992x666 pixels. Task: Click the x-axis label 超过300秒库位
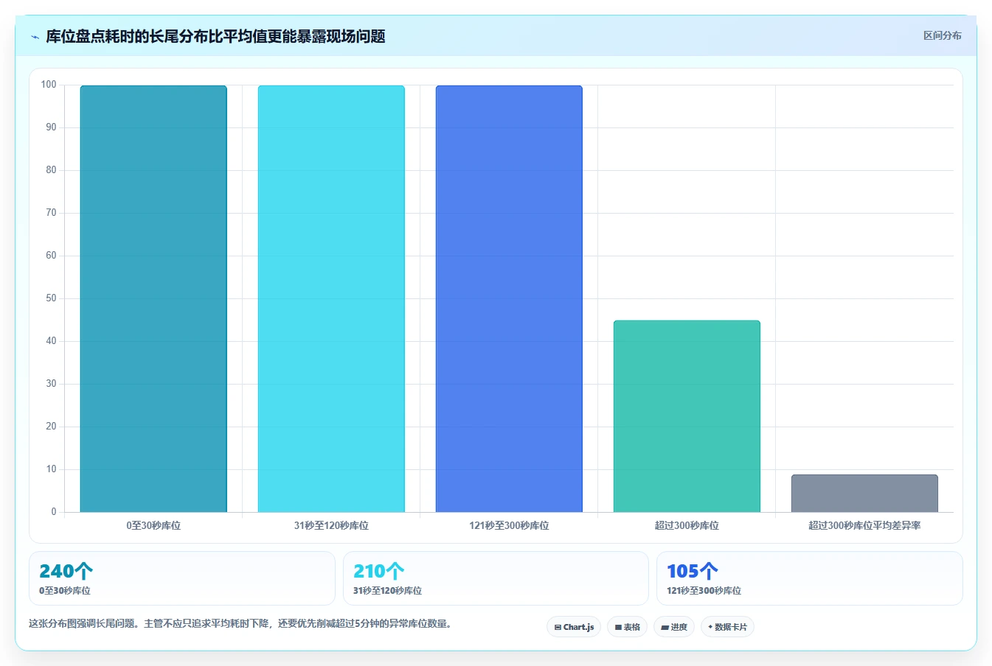point(687,525)
